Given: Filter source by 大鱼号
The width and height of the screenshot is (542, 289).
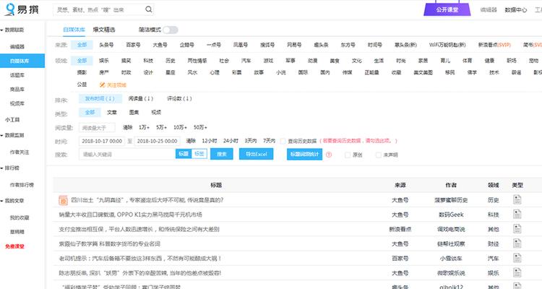Looking at the screenshot, I should coord(160,45).
